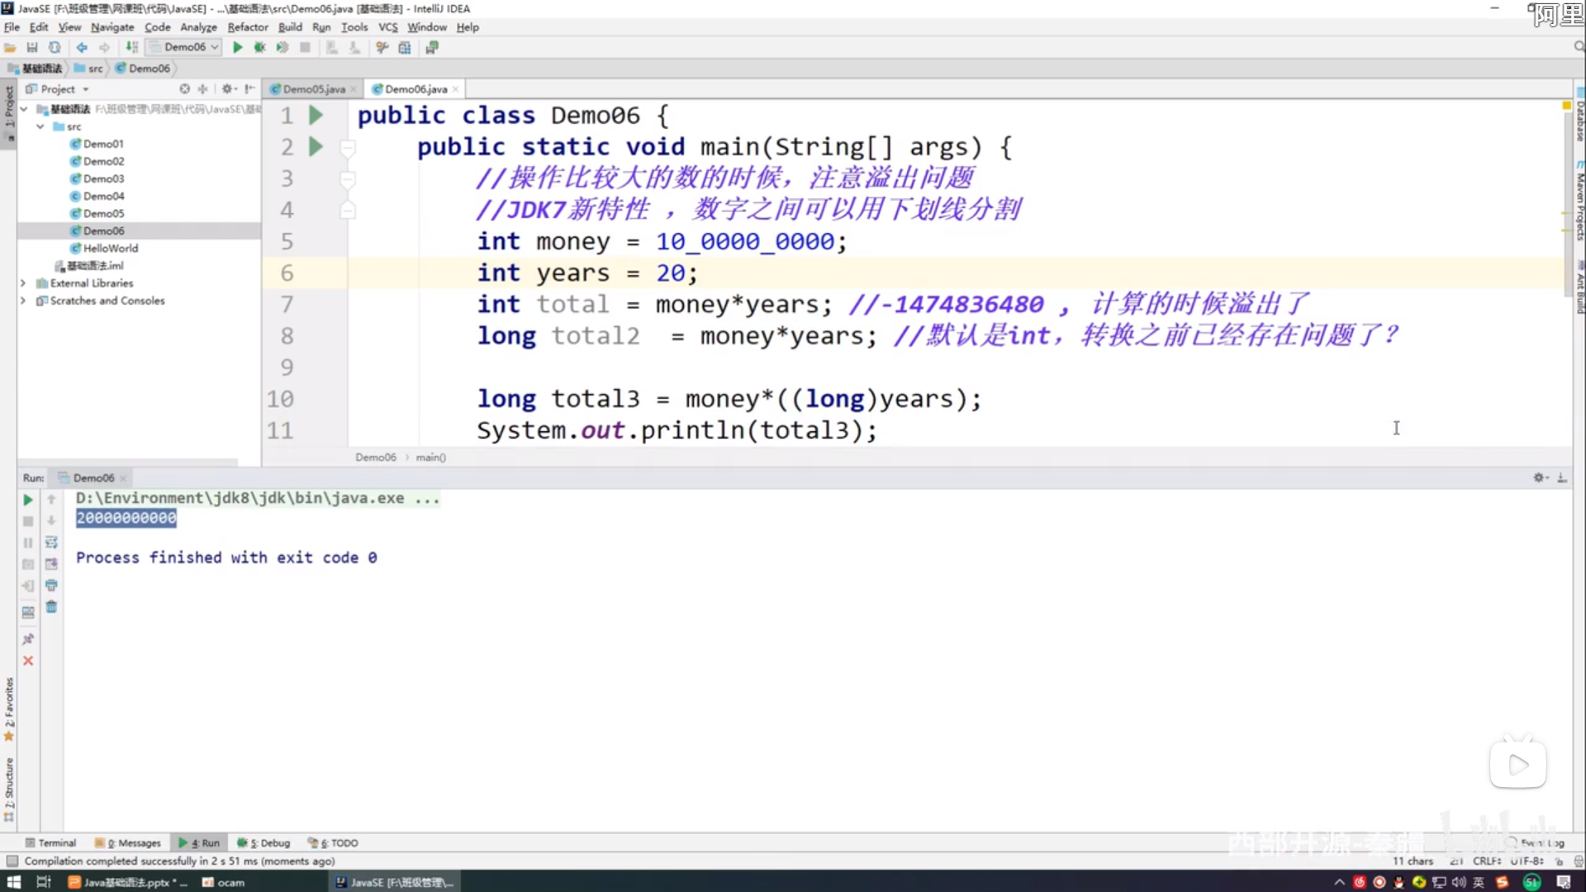Close Run panel with the red X
Screen dimensions: 1586x892
point(27,661)
